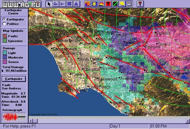Open the police badge department icon
This screenshot has height=129, width=190.
point(94,4)
